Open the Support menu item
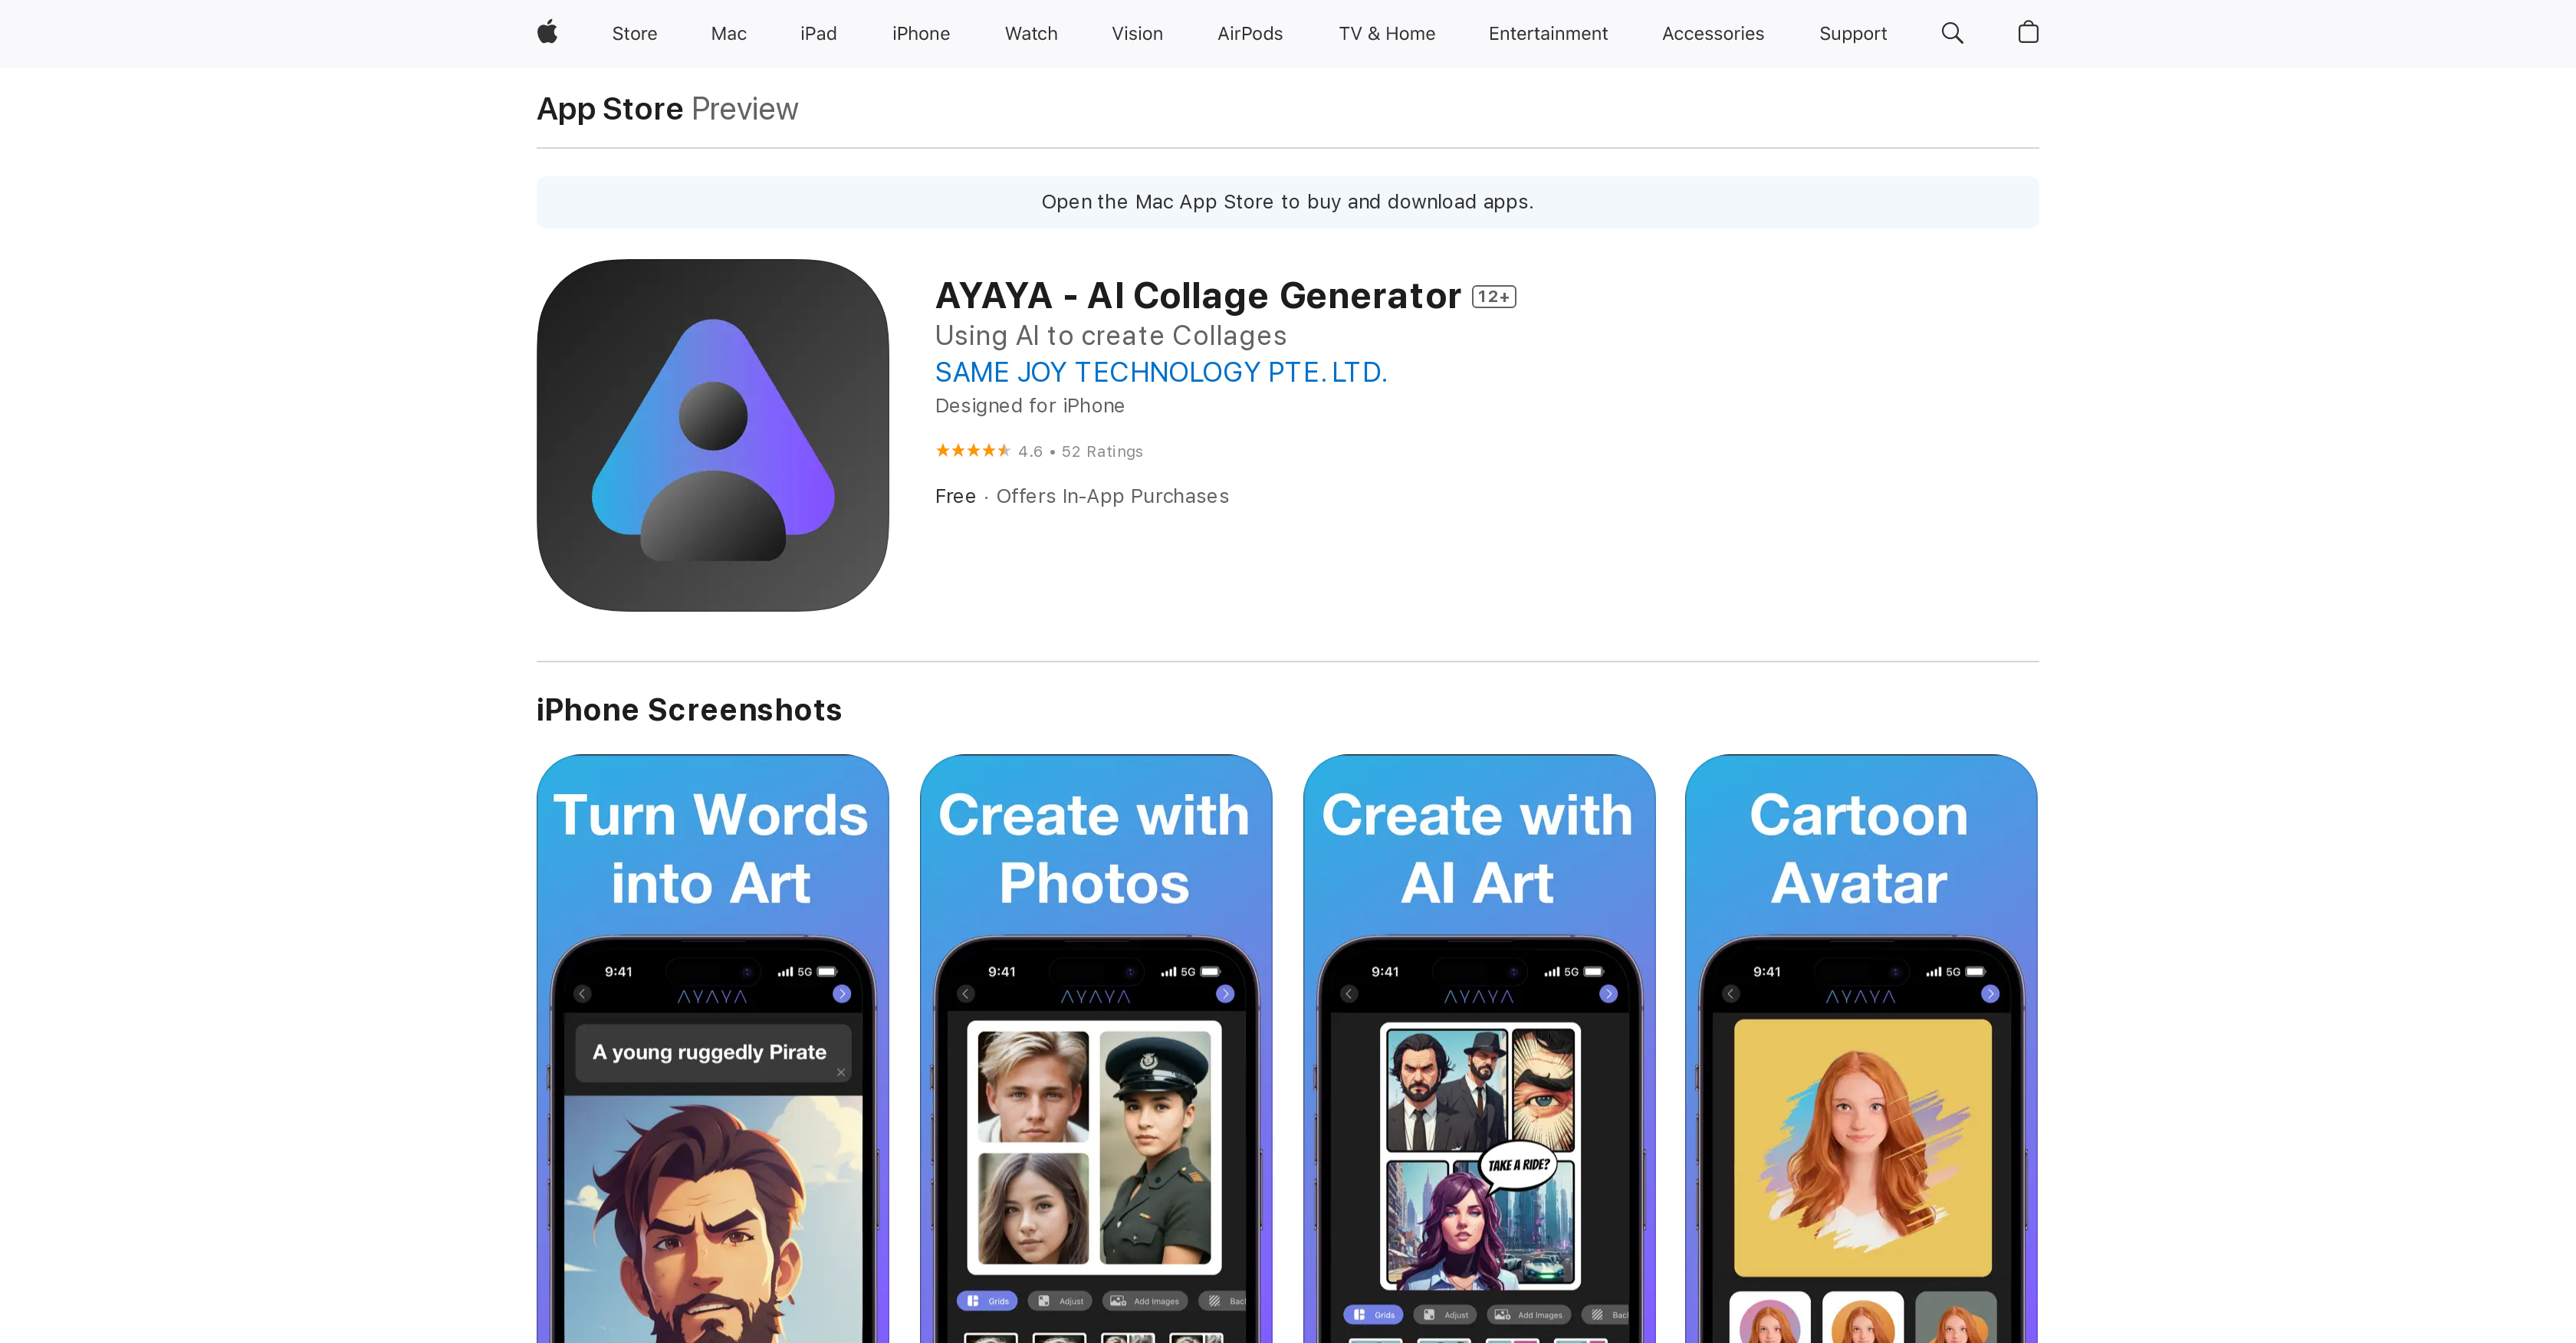 1852,33
